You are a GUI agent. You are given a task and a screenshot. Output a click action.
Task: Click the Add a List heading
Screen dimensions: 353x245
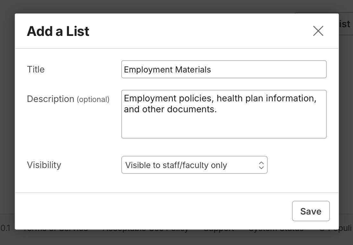58,31
